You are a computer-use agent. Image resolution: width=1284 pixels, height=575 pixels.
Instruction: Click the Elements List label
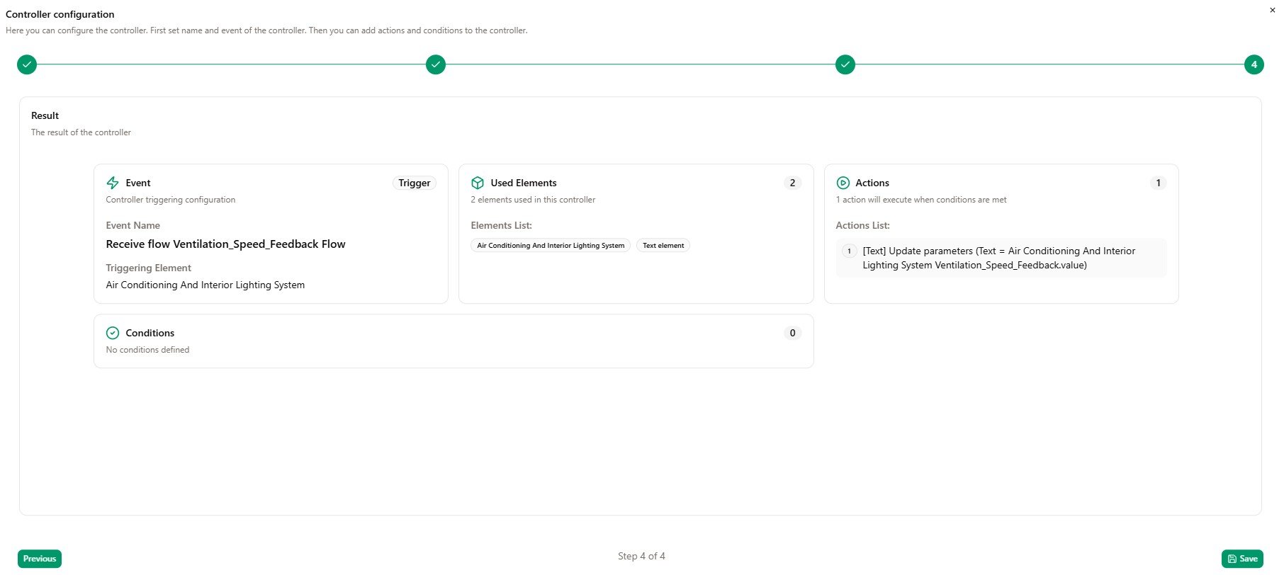[502, 225]
